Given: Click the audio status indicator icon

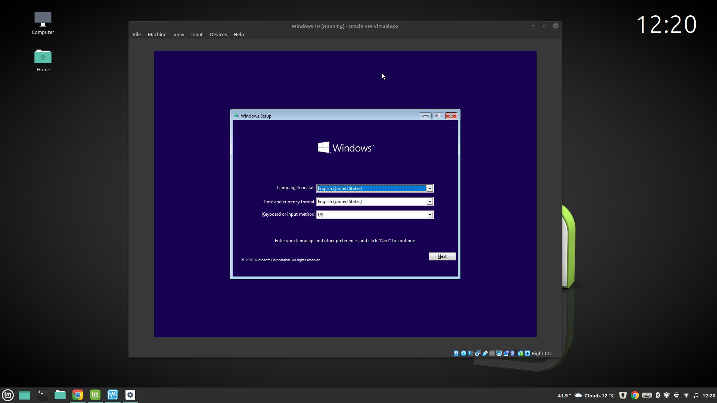Looking at the screenshot, I should tap(471, 353).
